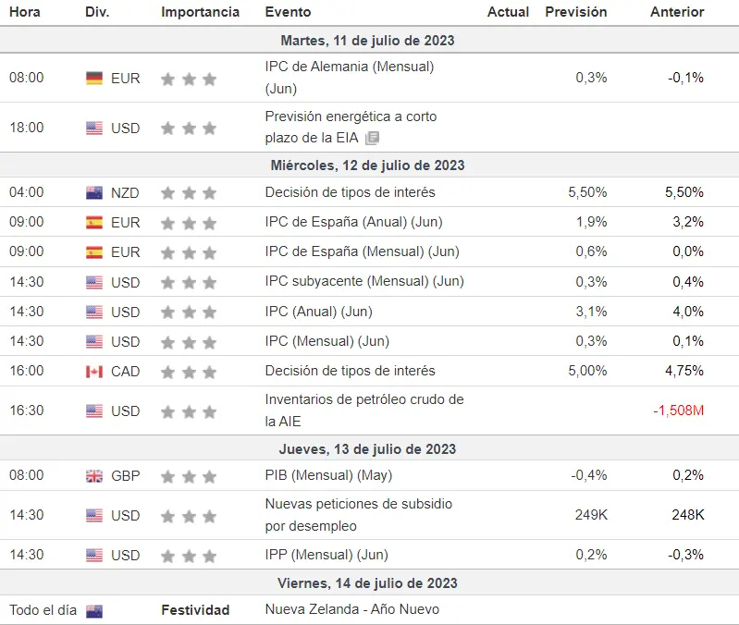
Task: Click importance stars on the NZD row
Action: (x=189, y=193)
